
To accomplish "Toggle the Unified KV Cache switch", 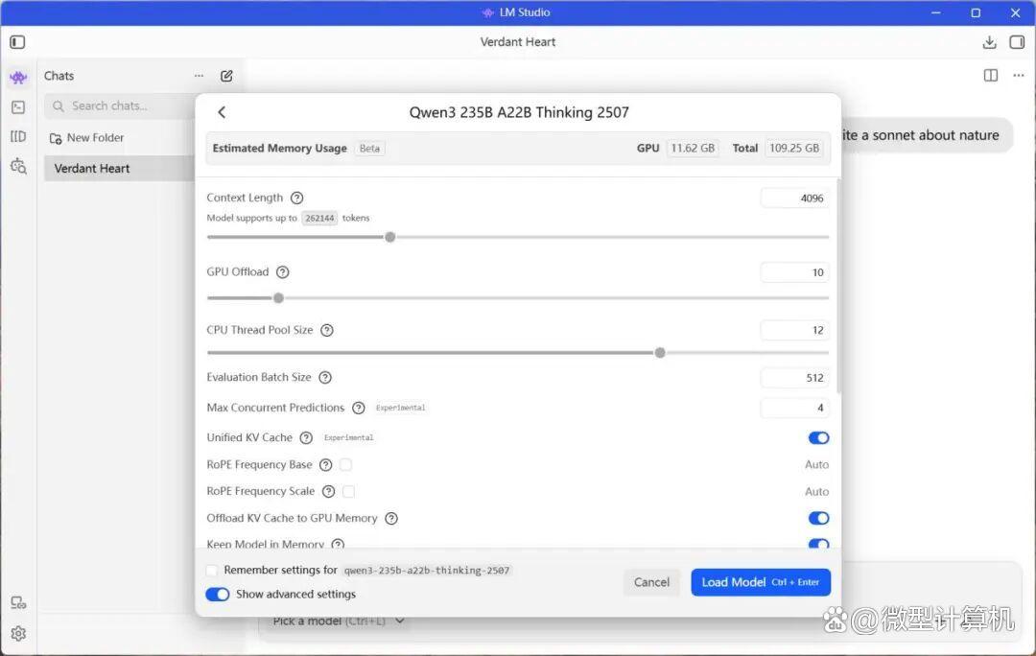I will pos(818,438).
